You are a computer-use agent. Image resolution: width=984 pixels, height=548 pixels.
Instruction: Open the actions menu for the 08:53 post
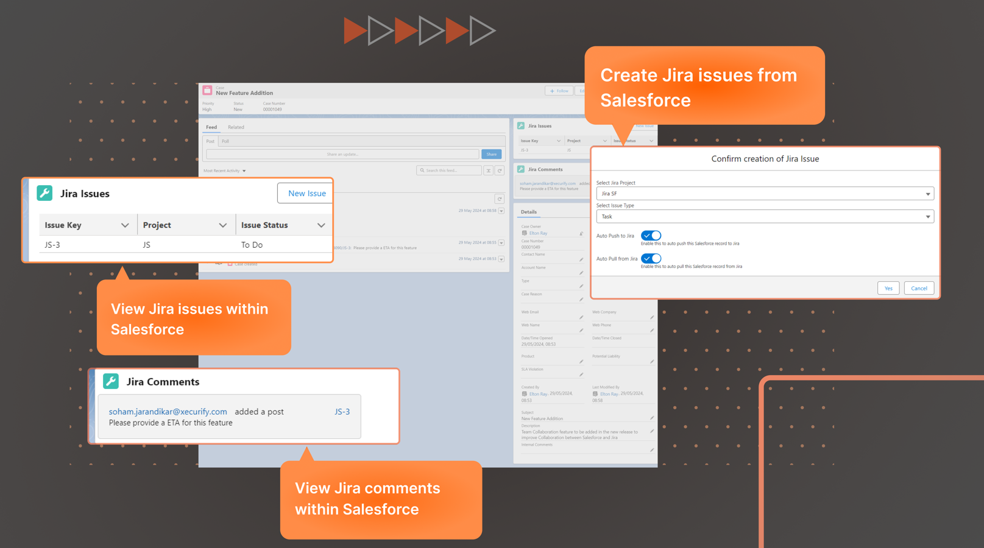tap(501, 259)
